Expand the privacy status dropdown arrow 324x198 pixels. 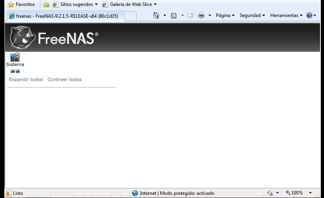[x=277, y=193]
